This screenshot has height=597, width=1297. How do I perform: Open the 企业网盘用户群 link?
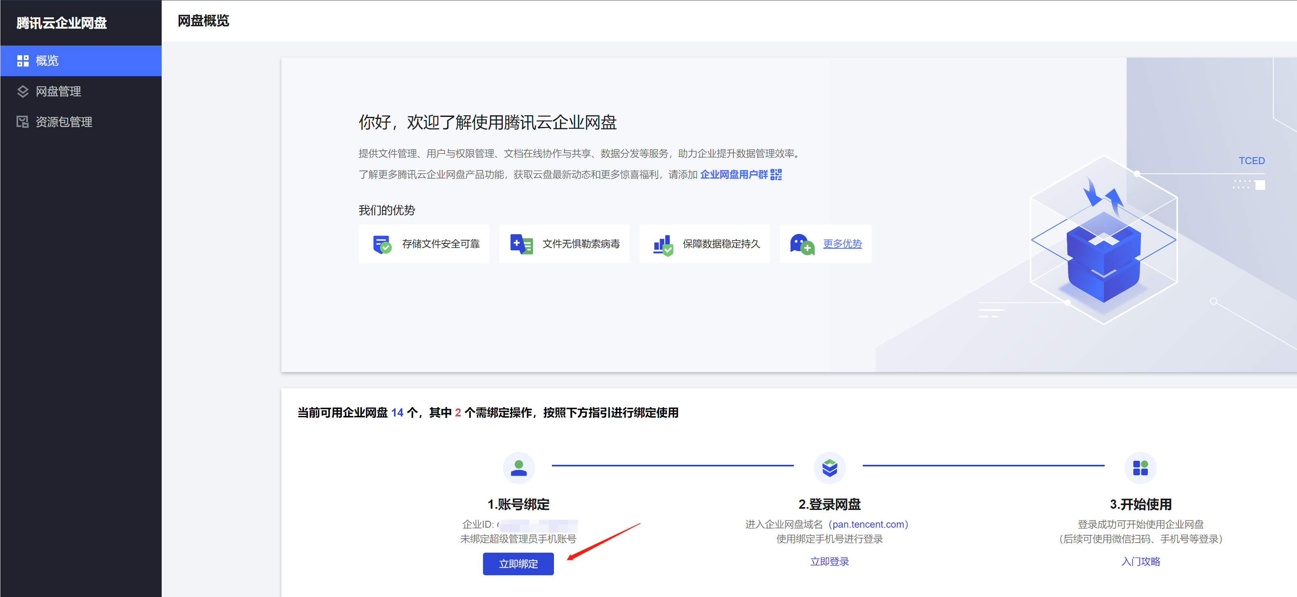(x=734, y=174)
